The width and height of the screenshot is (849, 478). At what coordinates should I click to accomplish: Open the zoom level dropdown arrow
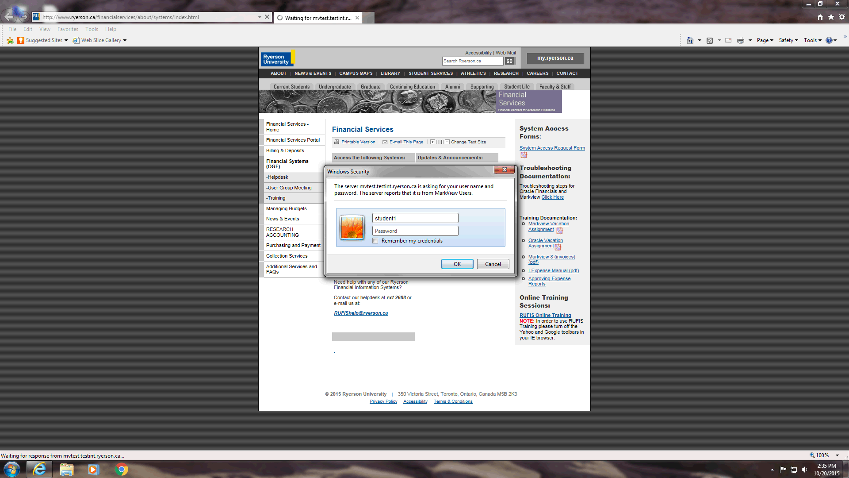pos(837,455)
